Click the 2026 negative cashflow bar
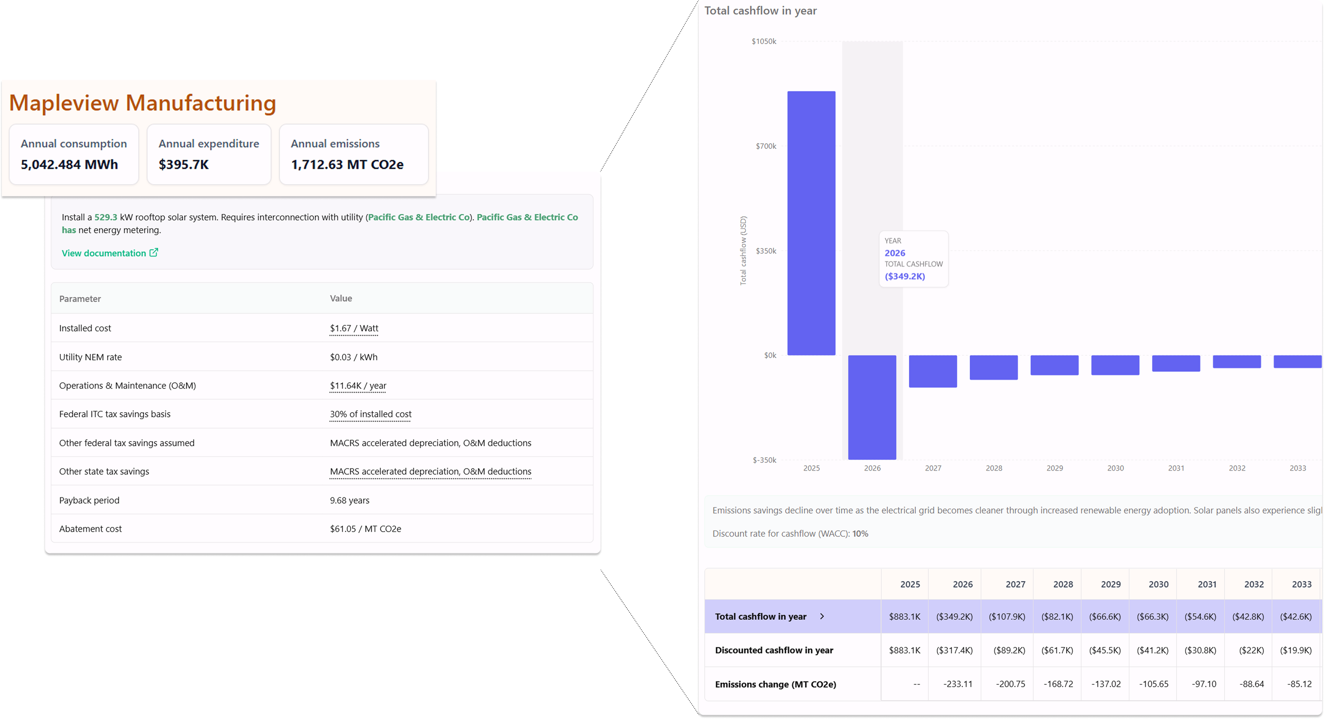 872,407
